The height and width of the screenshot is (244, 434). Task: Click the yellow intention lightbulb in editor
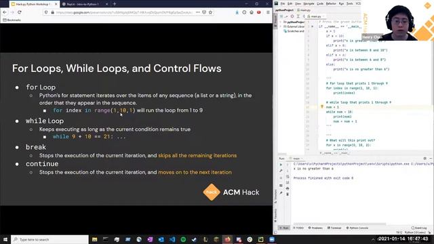322,106
